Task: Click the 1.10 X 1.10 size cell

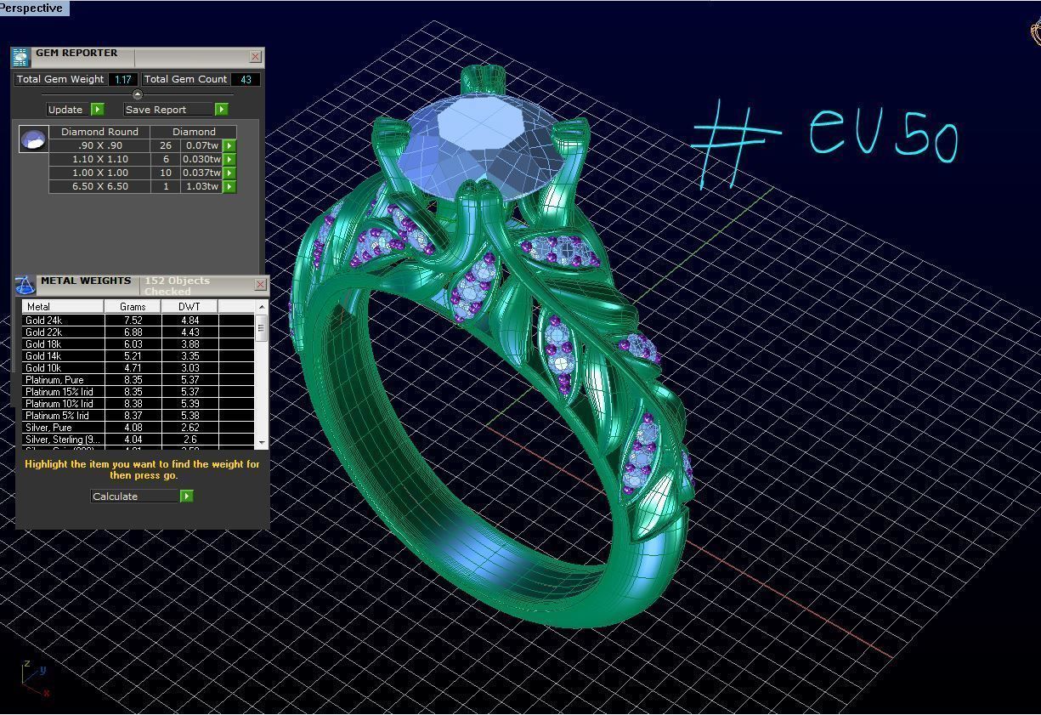Action: point(99,159)
